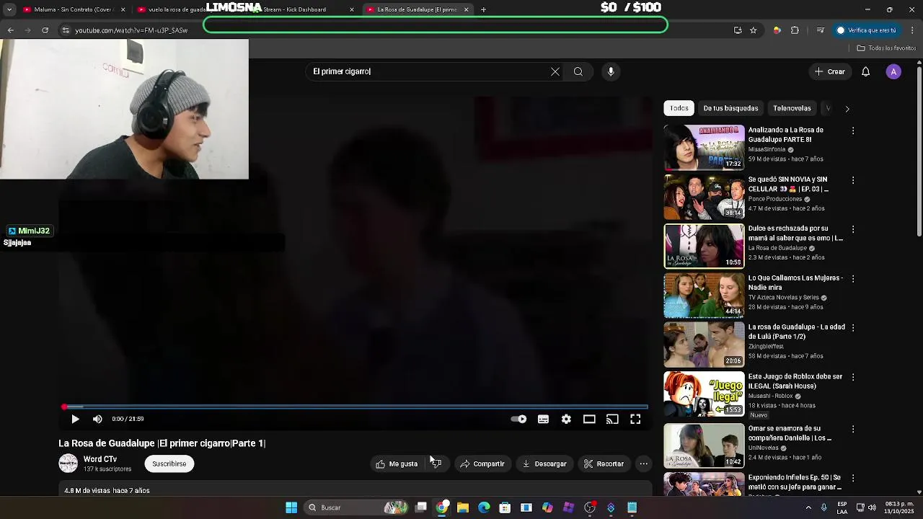
Task: Open the account avatar menu
Action: pyautogui.click(x=893, y=71)
